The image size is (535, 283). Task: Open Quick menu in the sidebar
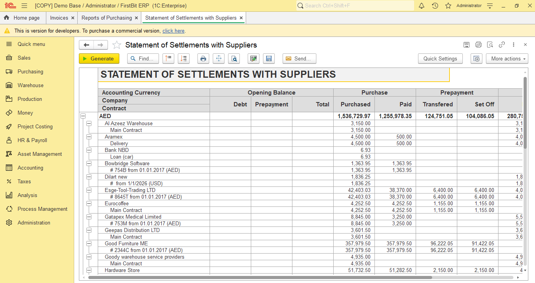point(31,44)
